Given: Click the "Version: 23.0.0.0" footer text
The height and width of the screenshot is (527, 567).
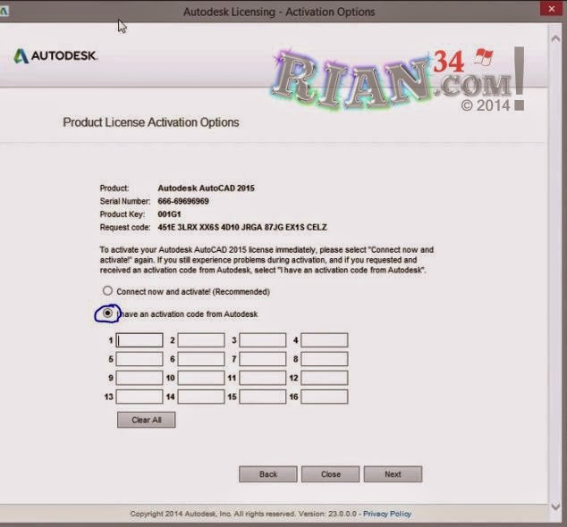Looking at the screenshot, I should tap(327, 514).
